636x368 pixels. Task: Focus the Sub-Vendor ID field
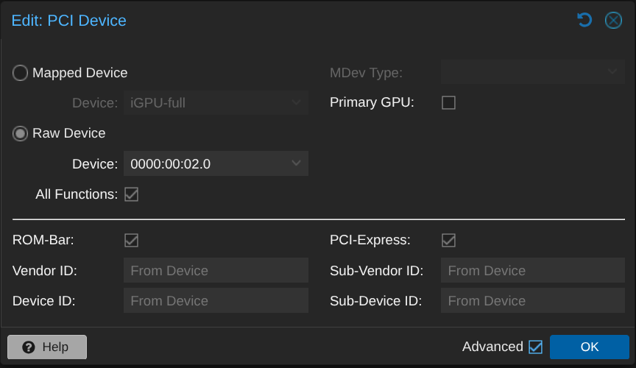(x=532, y=271)
